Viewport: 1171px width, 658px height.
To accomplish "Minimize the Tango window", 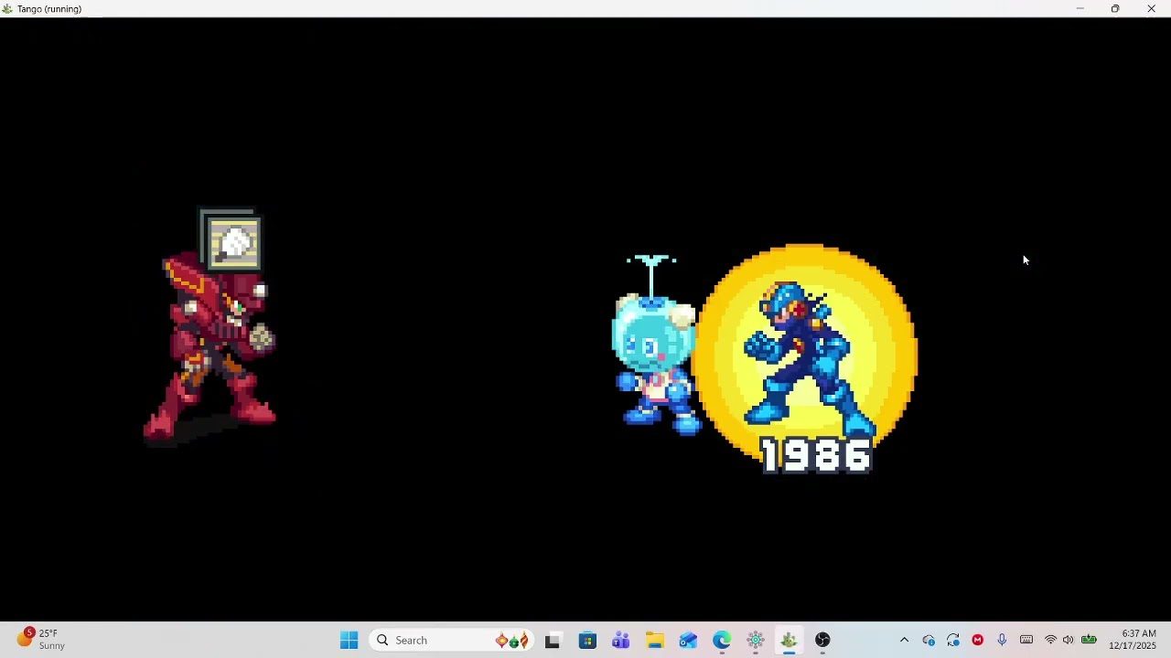I will 1080,9.
